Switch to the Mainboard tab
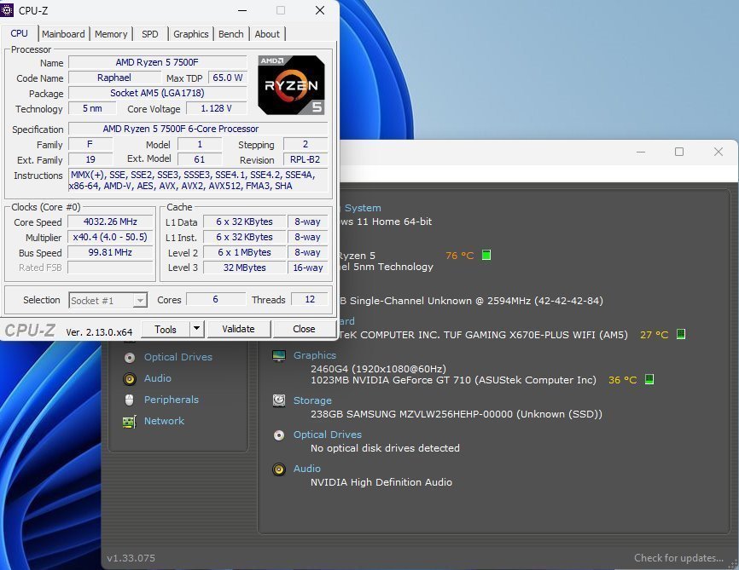The height and width of the screenshot is (570, 739). coord(63,34)
